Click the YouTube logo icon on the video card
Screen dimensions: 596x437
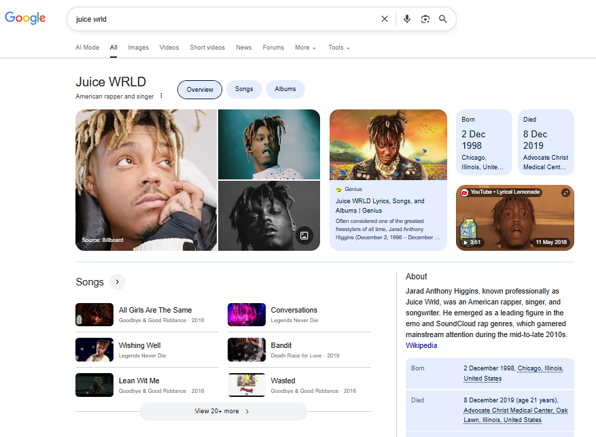464,192
